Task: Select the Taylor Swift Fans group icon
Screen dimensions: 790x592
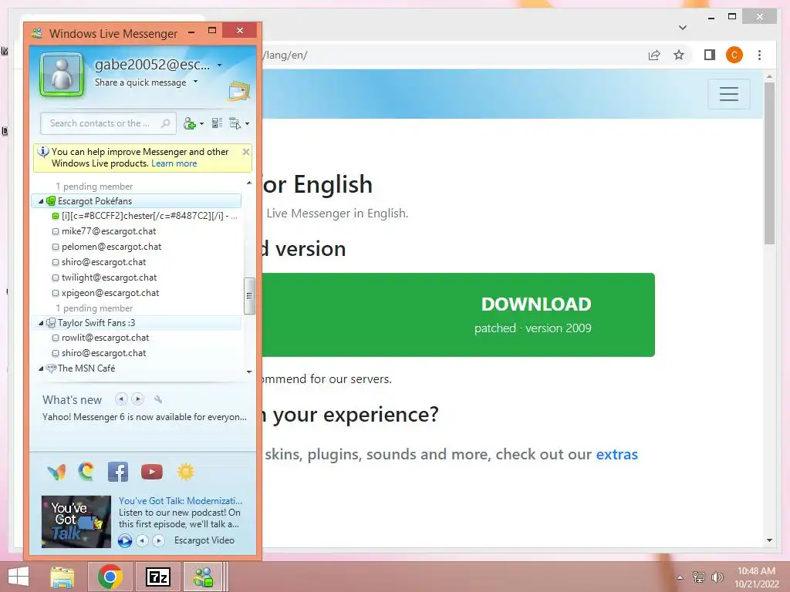Action: [x=51, y=323]
